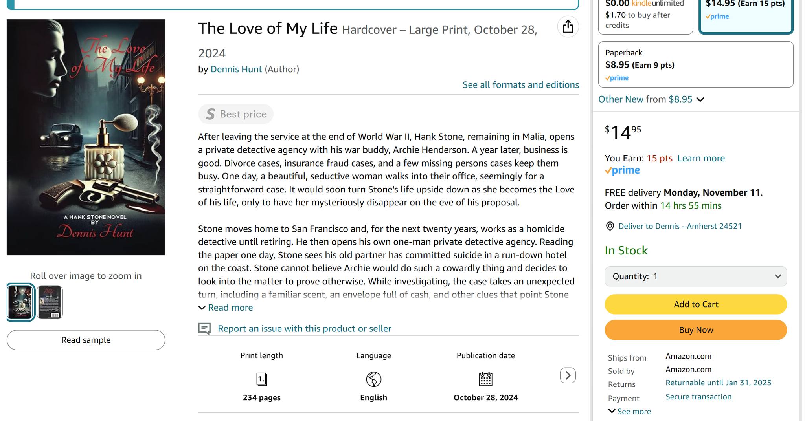Expand Other New from $8.95
Image resolution: width=805 pixels, height=421 pixels.
(x=651, y=99)
